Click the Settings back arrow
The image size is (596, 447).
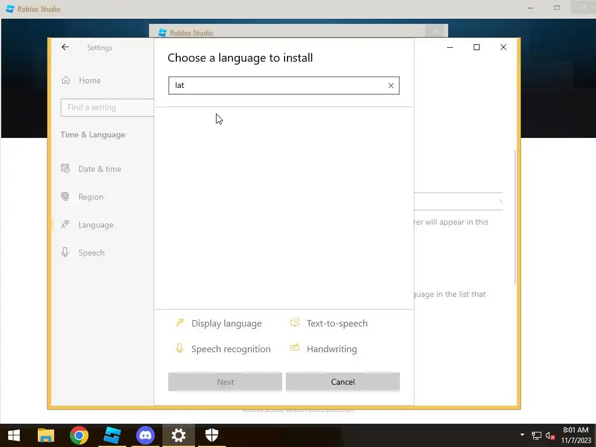(65, 47)
